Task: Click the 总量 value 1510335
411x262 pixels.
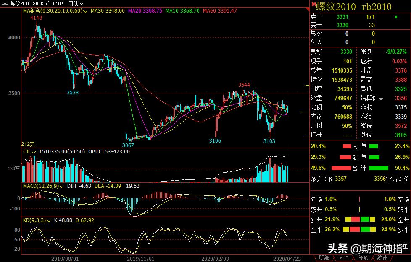Action: 342,70
